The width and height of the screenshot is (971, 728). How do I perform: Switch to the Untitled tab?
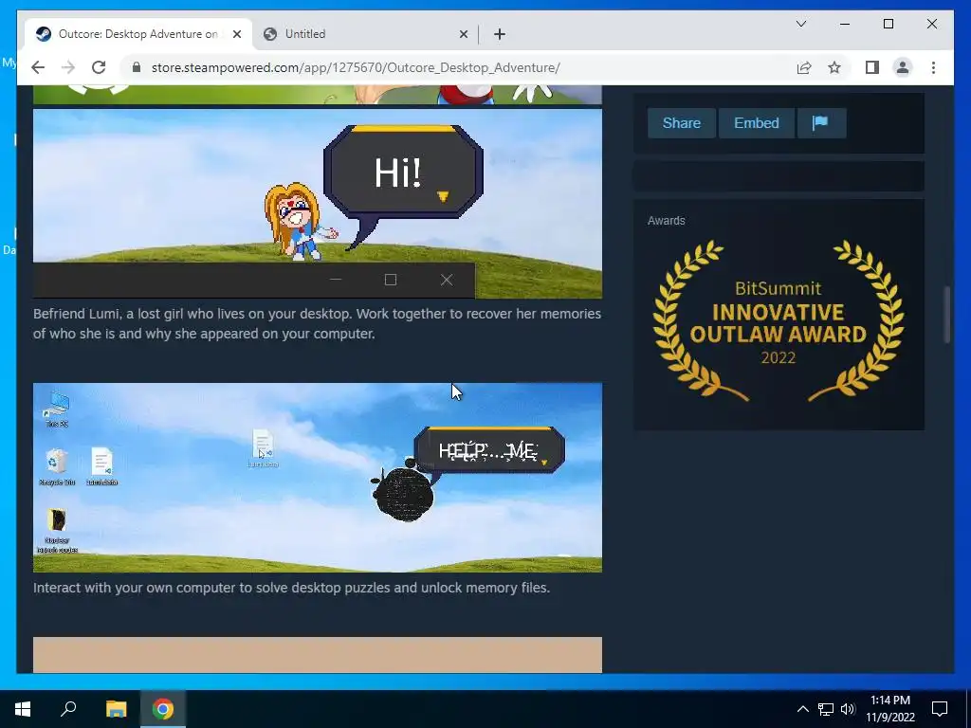point(365,34)
